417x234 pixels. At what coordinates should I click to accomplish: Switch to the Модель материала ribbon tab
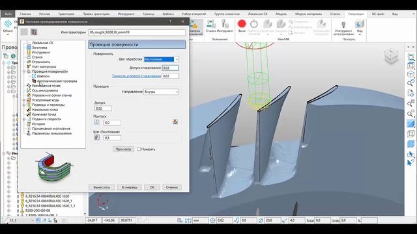[308, 14]
